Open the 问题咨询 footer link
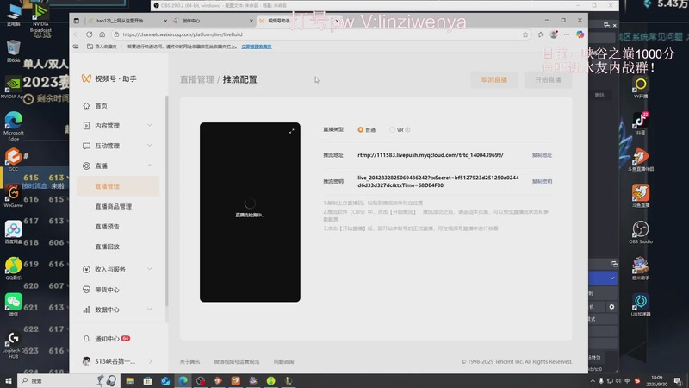689x388 pixels. click(x=283, y=361)
